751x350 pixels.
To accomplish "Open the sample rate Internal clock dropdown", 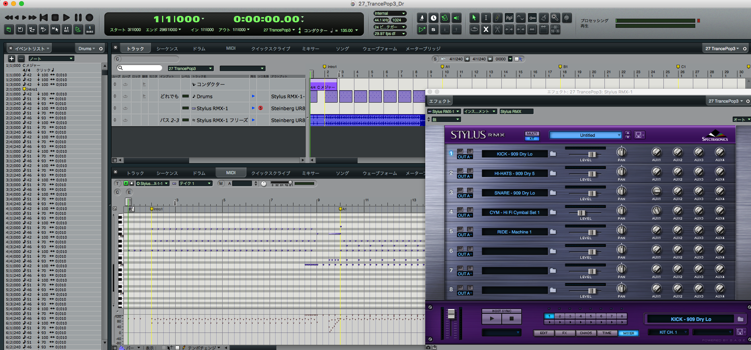I will coord(390,14).
